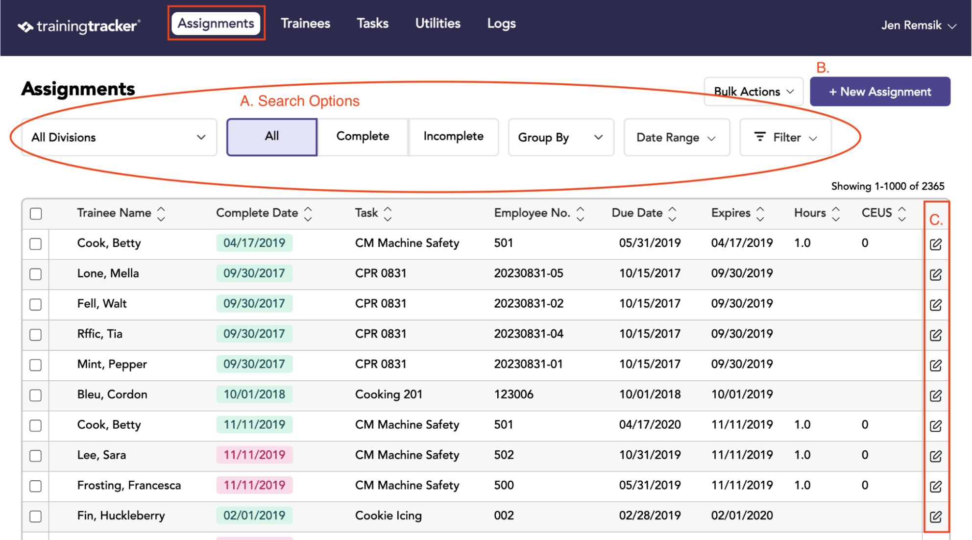Image resolution: width=972 pixels, height=540 pixels.
Task: Click edit icon for Lone, Mella row
Action: point(935,274)
